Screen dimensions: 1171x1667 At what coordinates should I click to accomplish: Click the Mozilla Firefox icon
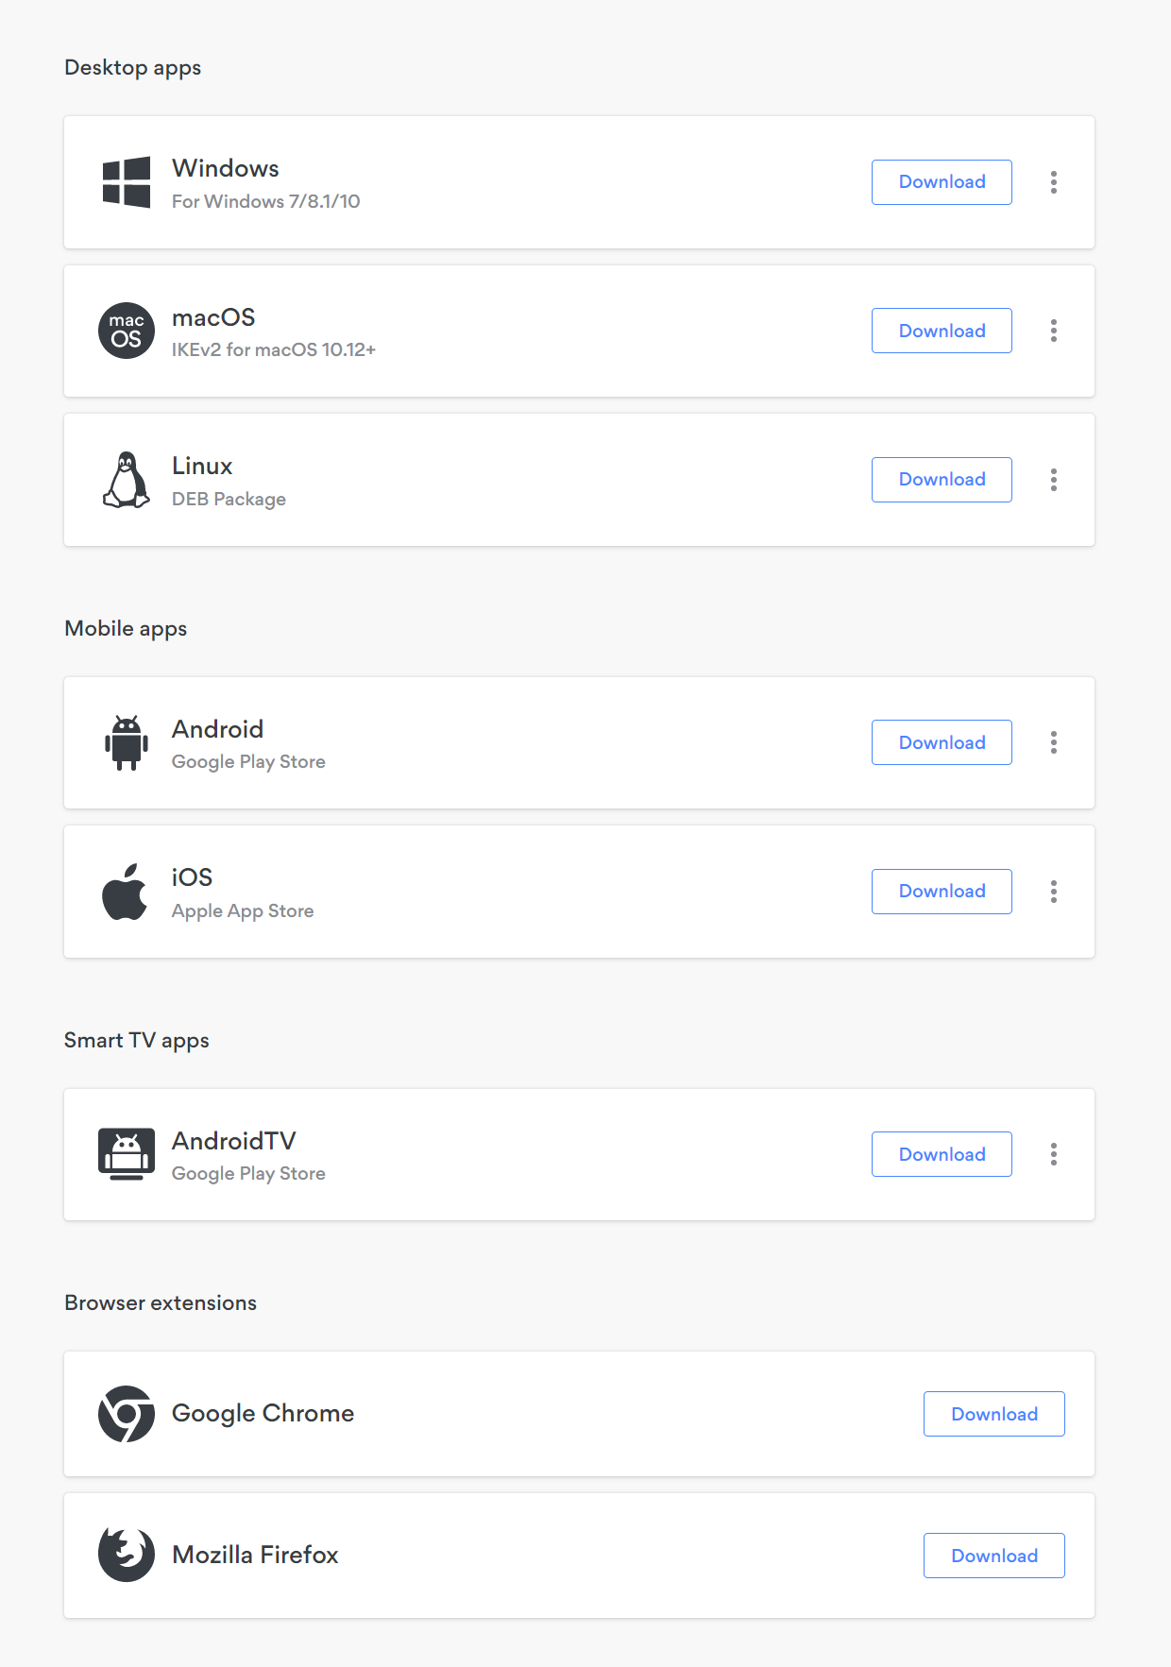pyautogui.click(x=127, y=1555)
